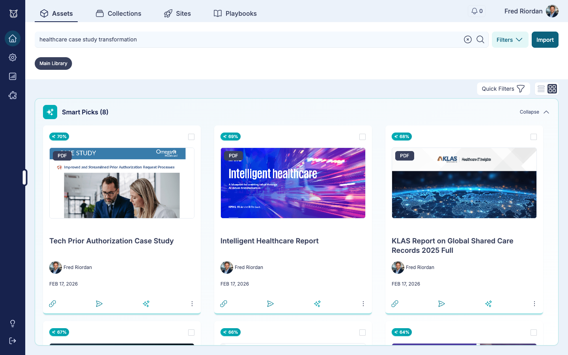Switch to the Collections tab
Screen dimensions: 568x355
118,13
